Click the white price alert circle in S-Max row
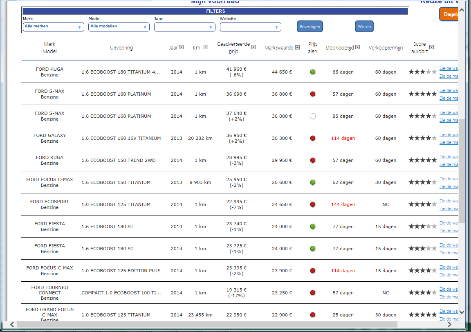The image size is (471, 332). coord(313,116)
